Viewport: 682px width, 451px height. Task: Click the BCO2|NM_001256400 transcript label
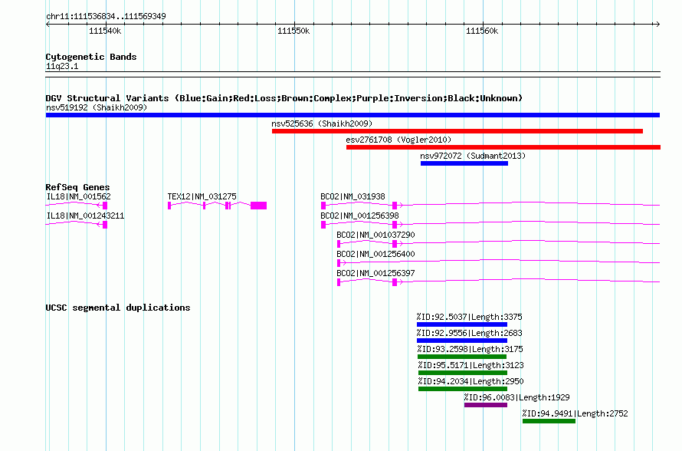(375, 254)
